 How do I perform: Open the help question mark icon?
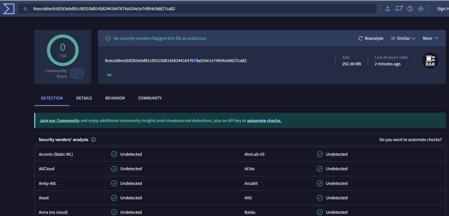[x=410, y=9]
